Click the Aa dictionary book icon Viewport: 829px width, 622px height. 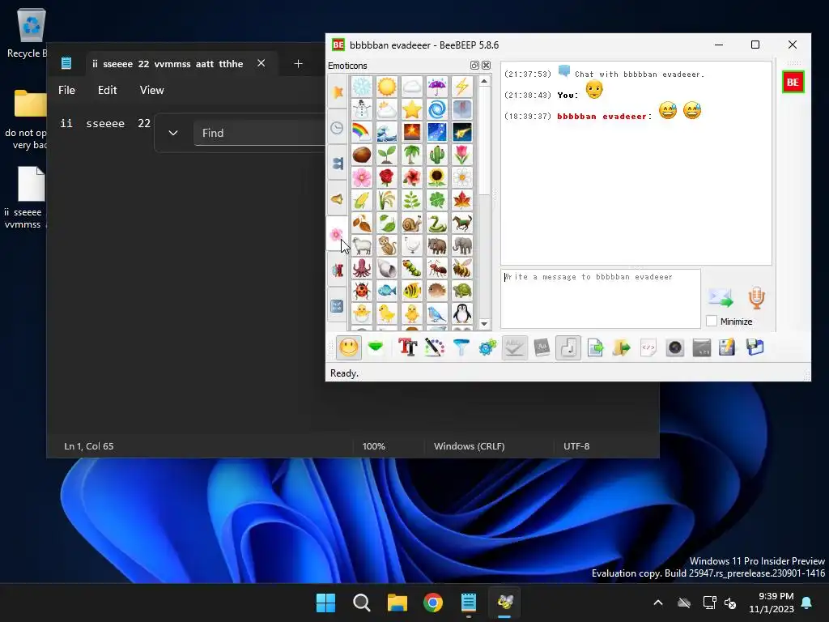(x=542, y=347)
